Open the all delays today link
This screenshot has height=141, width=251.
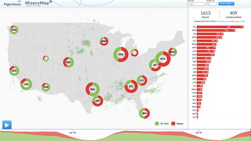pos(239,21)
